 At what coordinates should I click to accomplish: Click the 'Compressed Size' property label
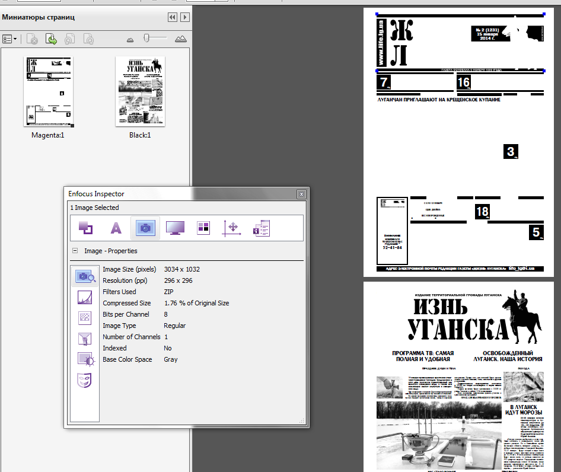click(127, 303)
